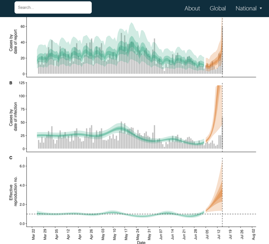Click the 'Jul 19' date tick label

pyautogui.click(x=231, y=234)
